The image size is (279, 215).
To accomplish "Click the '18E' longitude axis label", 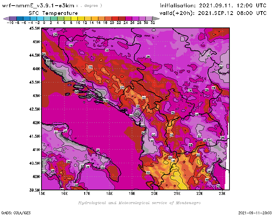I will [x=110, y=193].
